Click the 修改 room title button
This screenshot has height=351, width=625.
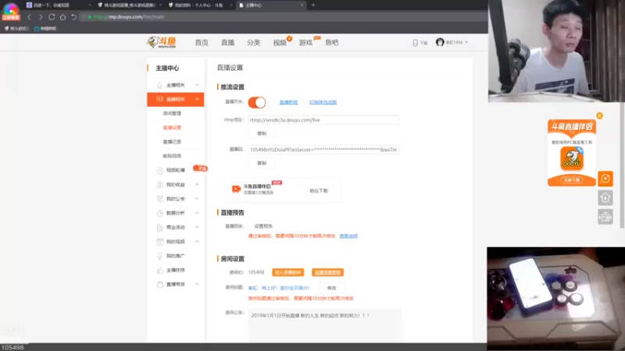pyautogui.click(x=331, y=288)
